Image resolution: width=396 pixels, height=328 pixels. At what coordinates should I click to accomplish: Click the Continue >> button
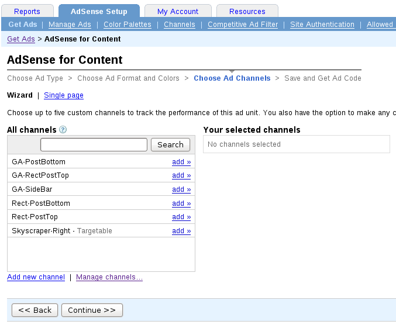(x=92, y=310)
